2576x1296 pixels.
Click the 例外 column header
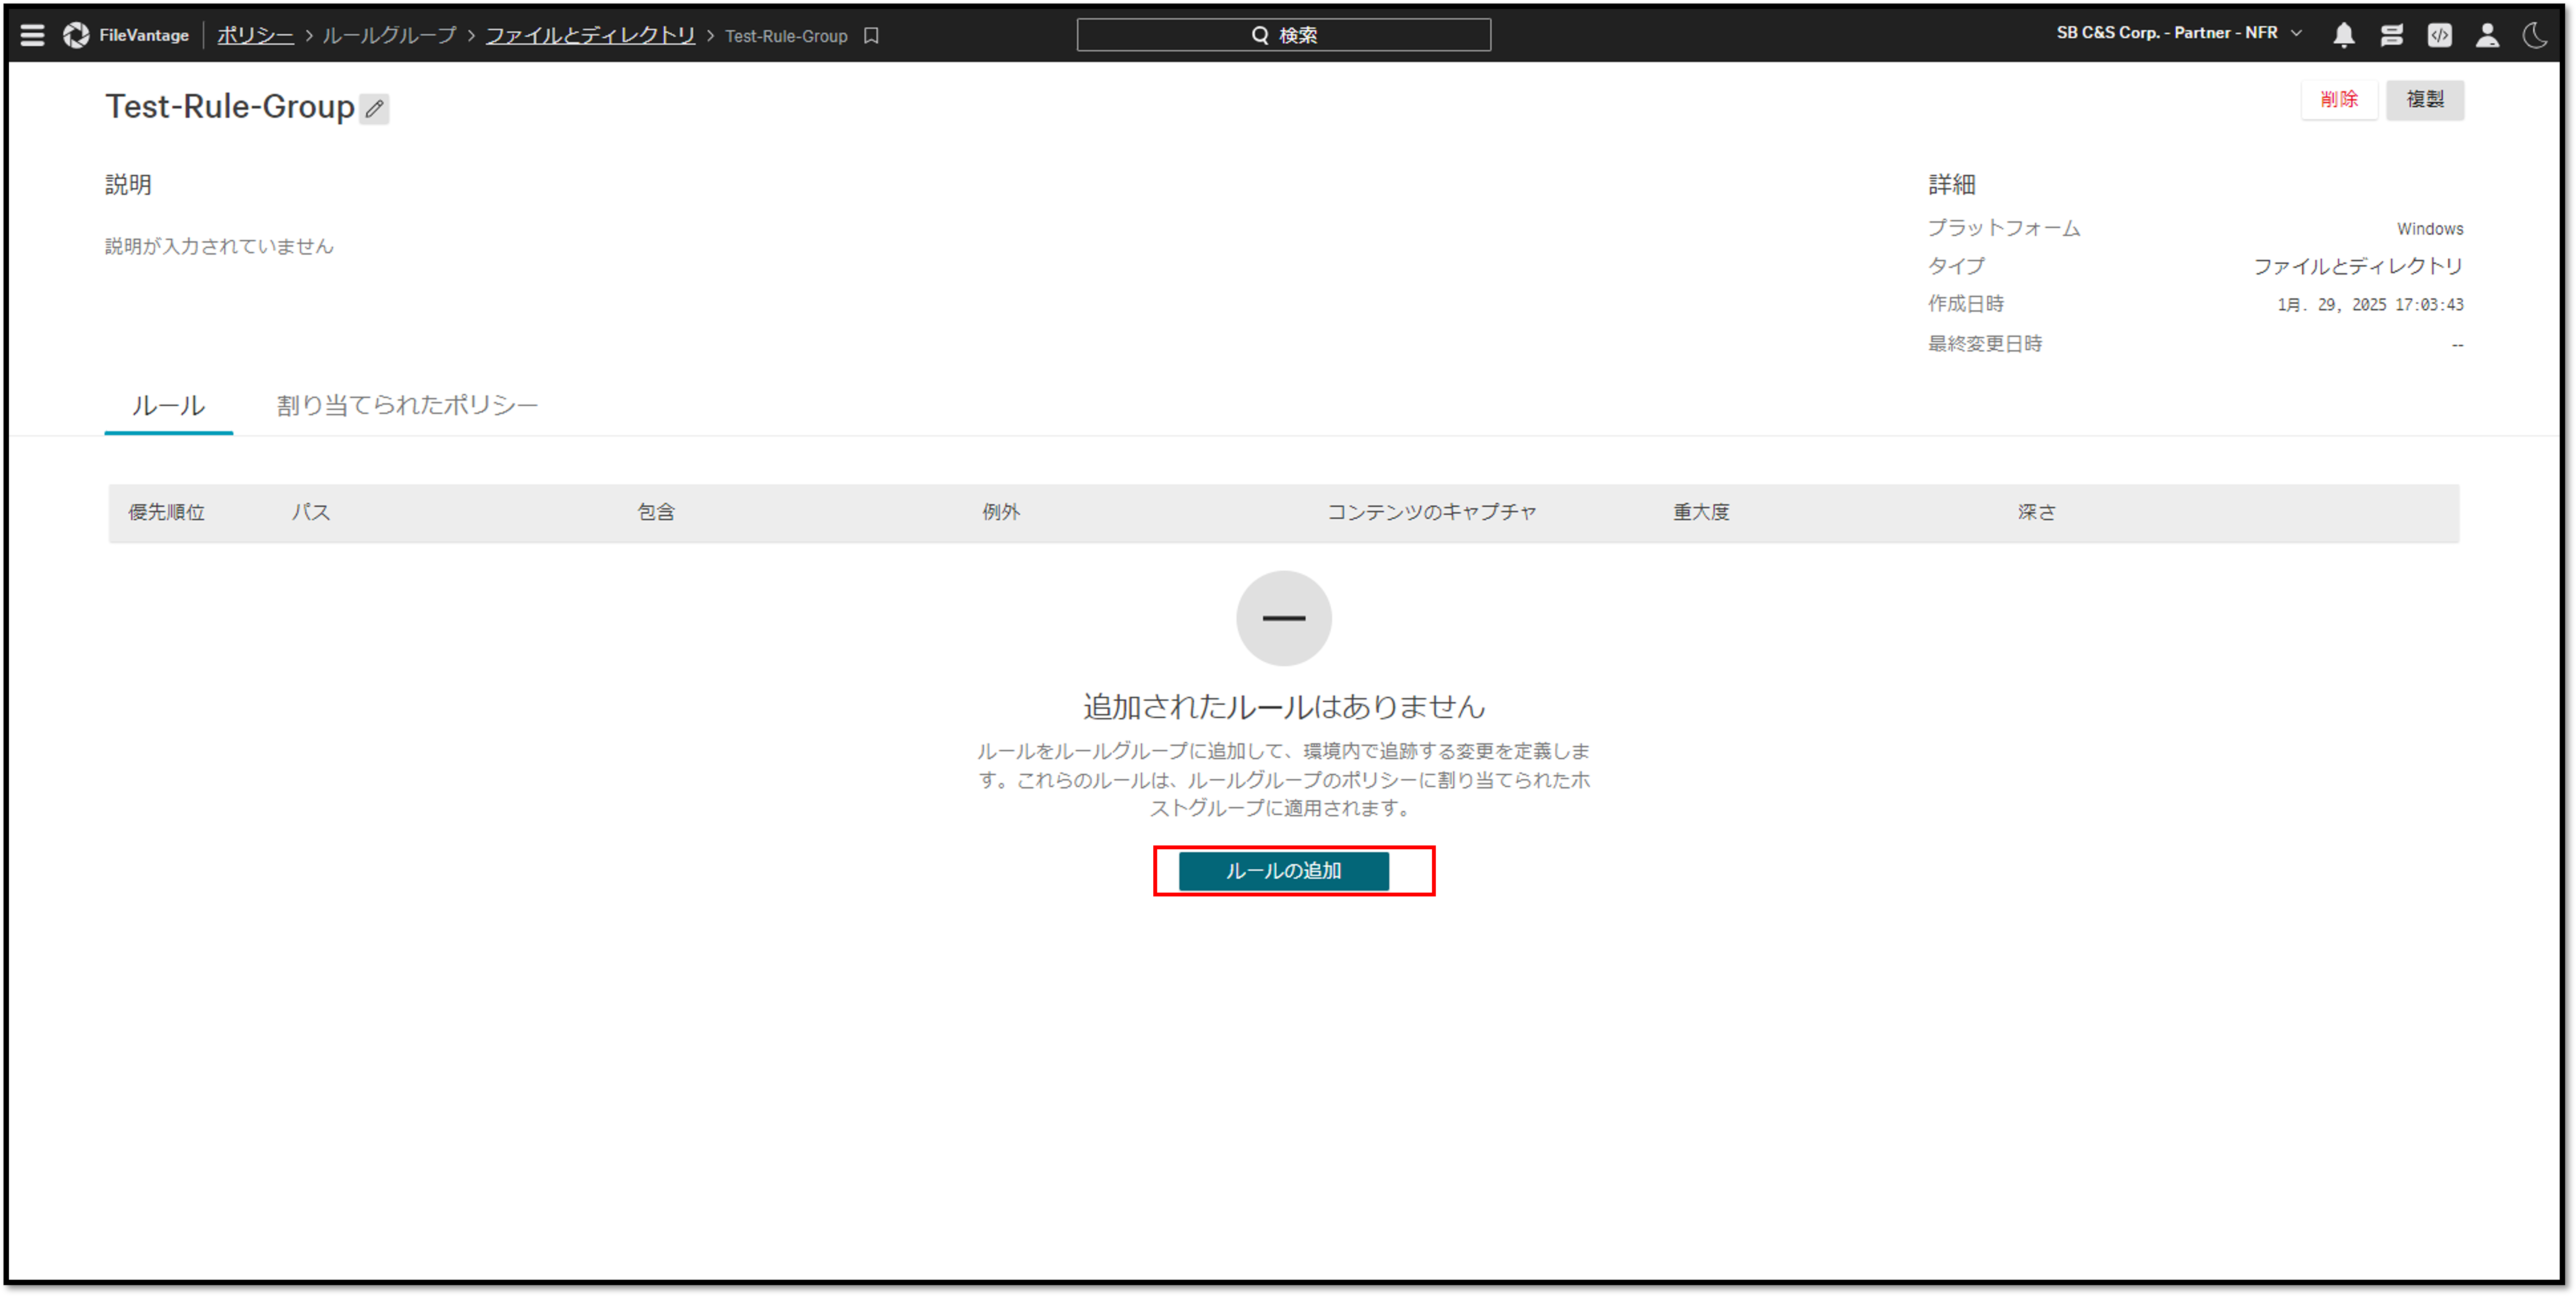click(1001, 512)
